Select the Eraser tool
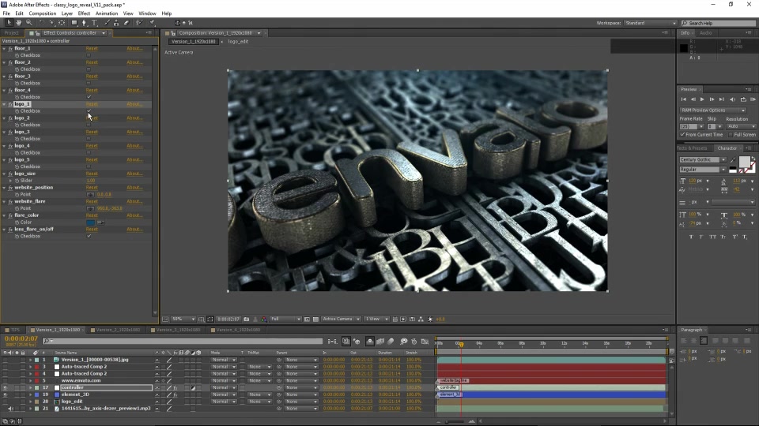 coord(126,23)
